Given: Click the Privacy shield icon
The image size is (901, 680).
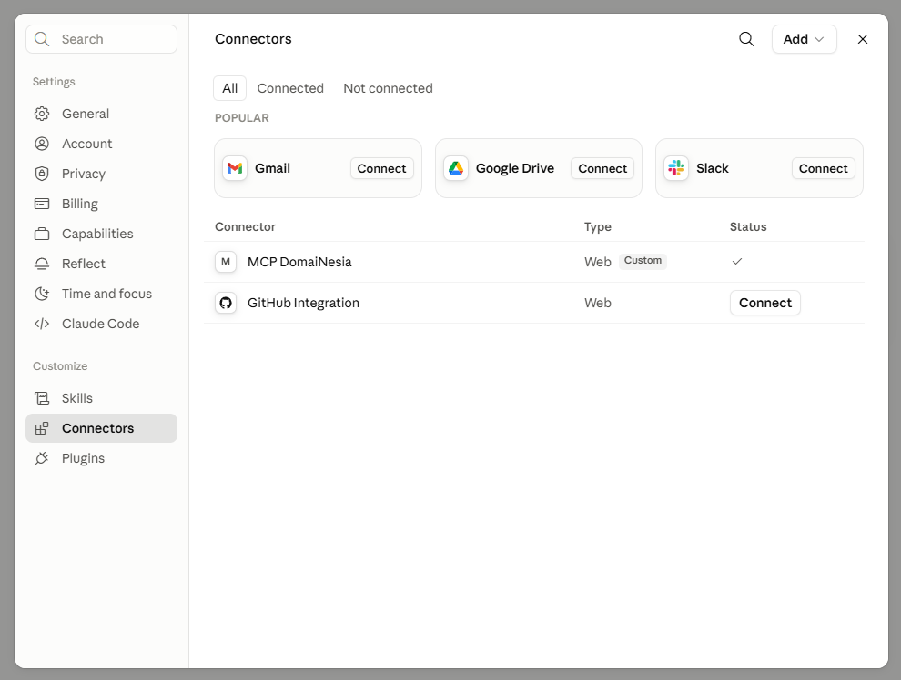Looking at the screenshot, I should point(42,174).
